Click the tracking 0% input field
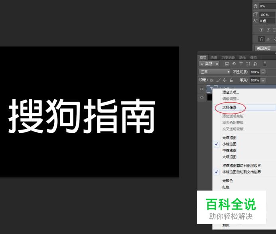276x234 pixels. pos(267,6)
